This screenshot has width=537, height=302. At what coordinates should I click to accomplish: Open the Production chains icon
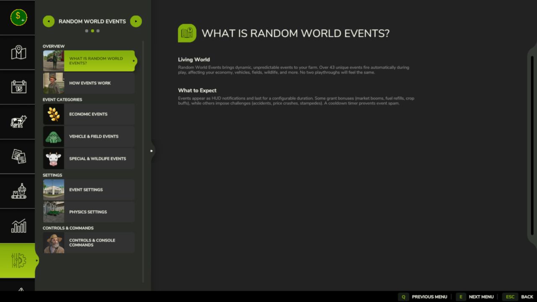(18, 191)
